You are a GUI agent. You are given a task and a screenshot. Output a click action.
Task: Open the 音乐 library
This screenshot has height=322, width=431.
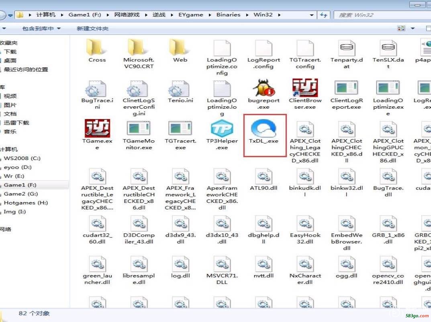pos(10,132)
